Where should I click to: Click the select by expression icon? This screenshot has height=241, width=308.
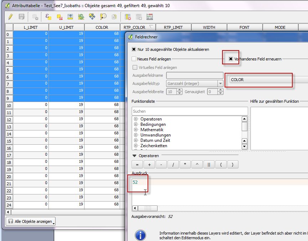pyautogui.click(x=48, y=17)
